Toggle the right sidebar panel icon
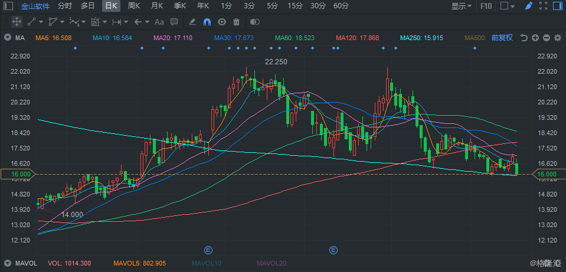This screenshot has height=272, width=566. [x=557, y=6]
